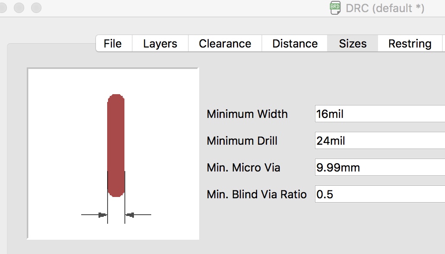The width and height of the screenshot is (445, 254).
Task: Click the Min. Micro Via label
Action: coord(243,168)
